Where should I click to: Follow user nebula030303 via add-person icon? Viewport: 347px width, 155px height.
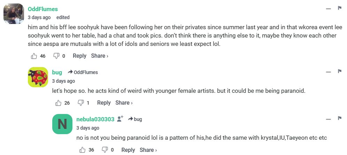pyautogui.click(x=121, y=119)
